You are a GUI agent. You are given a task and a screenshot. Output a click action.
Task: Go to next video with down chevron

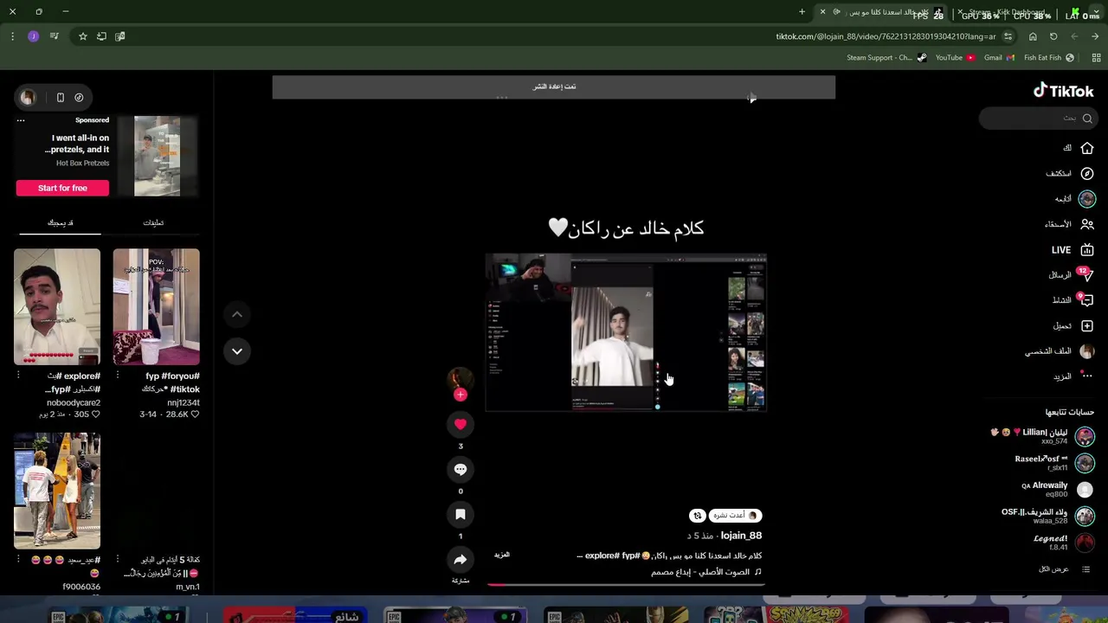(x=236, y=351)
